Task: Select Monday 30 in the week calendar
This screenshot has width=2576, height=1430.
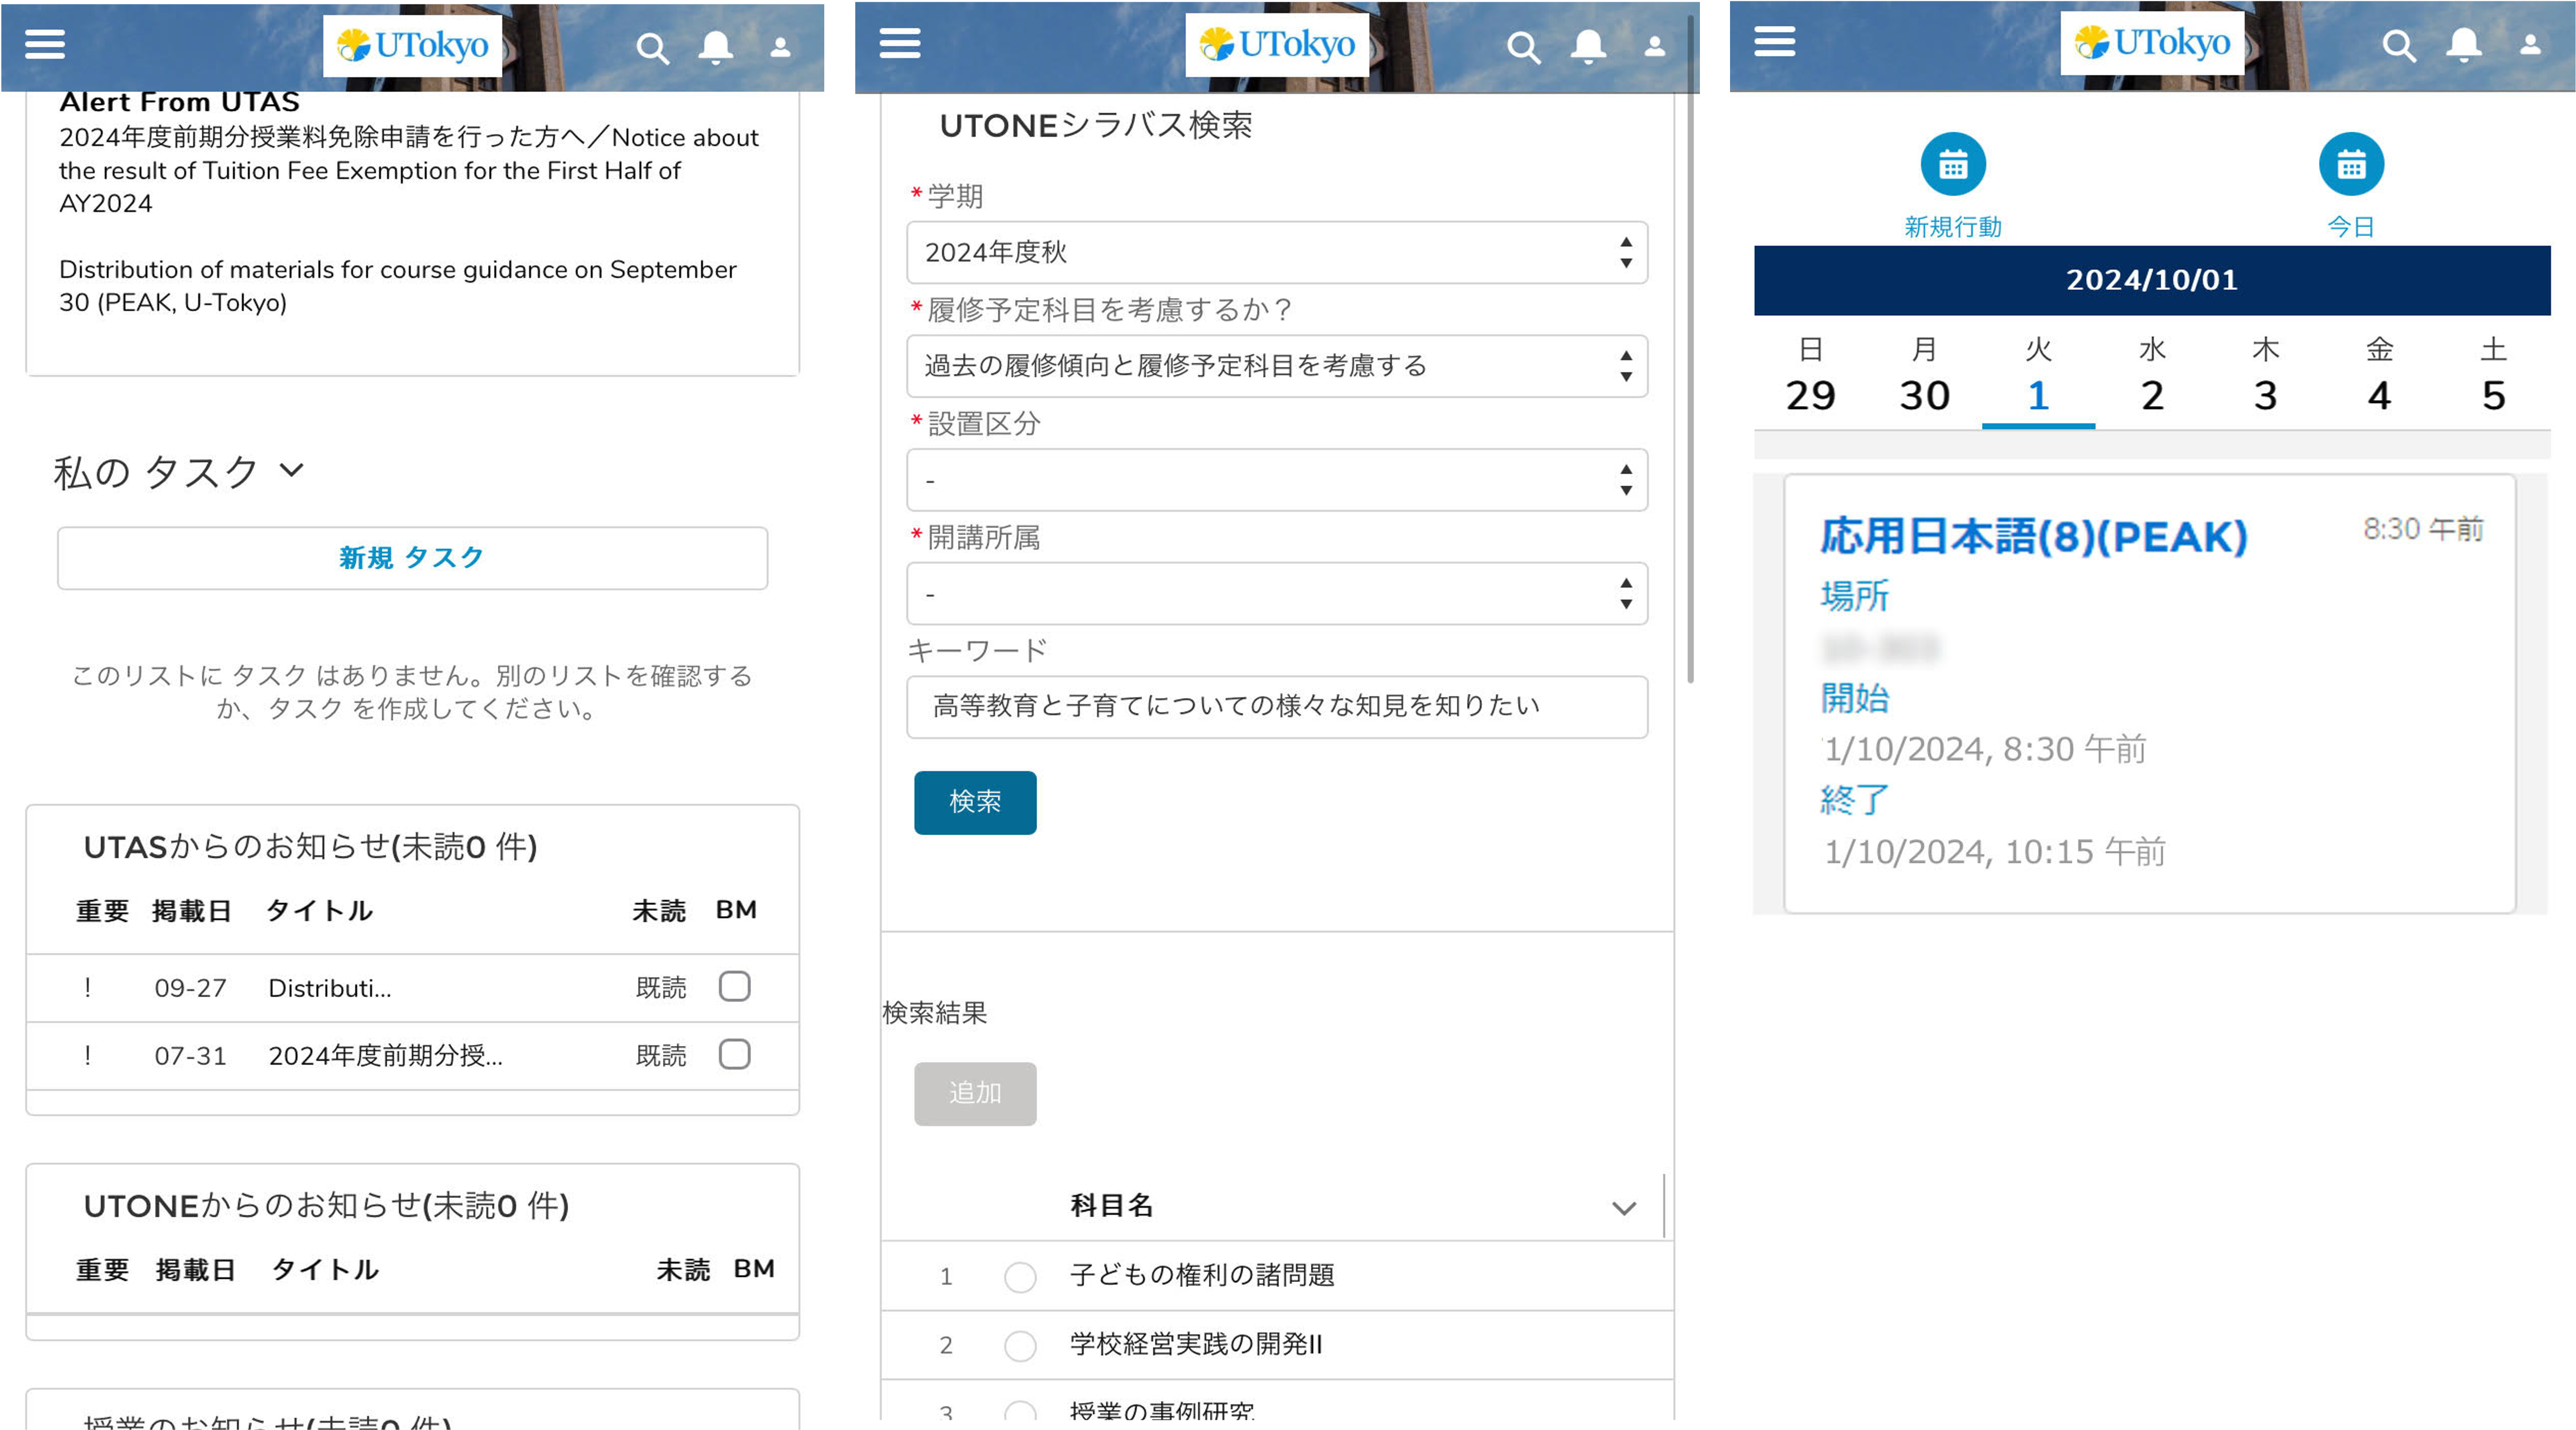Action: click(1924, 395)
